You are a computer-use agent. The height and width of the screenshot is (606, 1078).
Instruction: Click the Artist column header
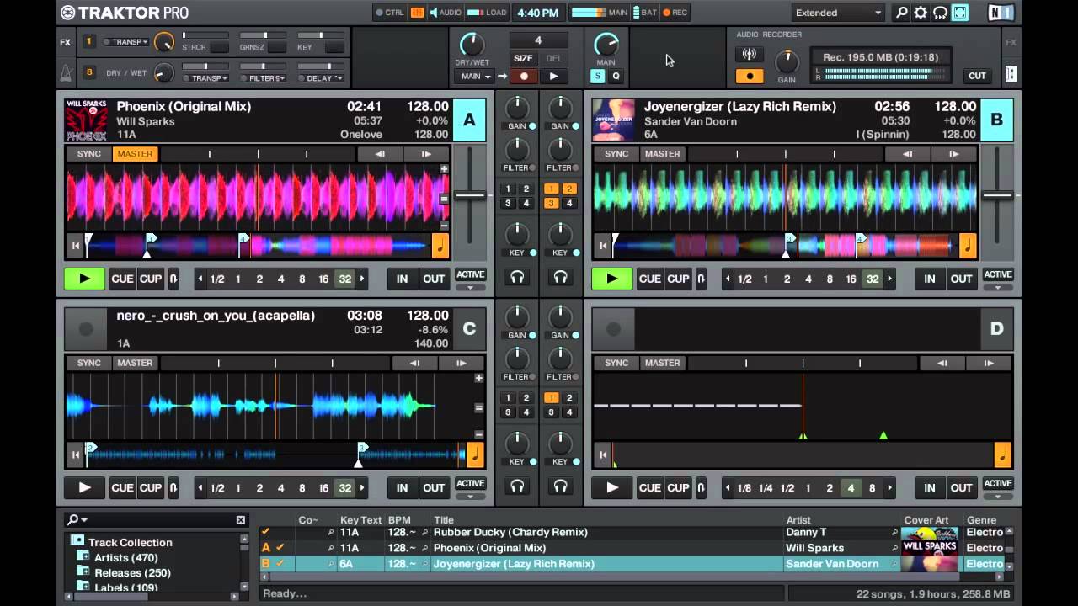click(798, 520)
